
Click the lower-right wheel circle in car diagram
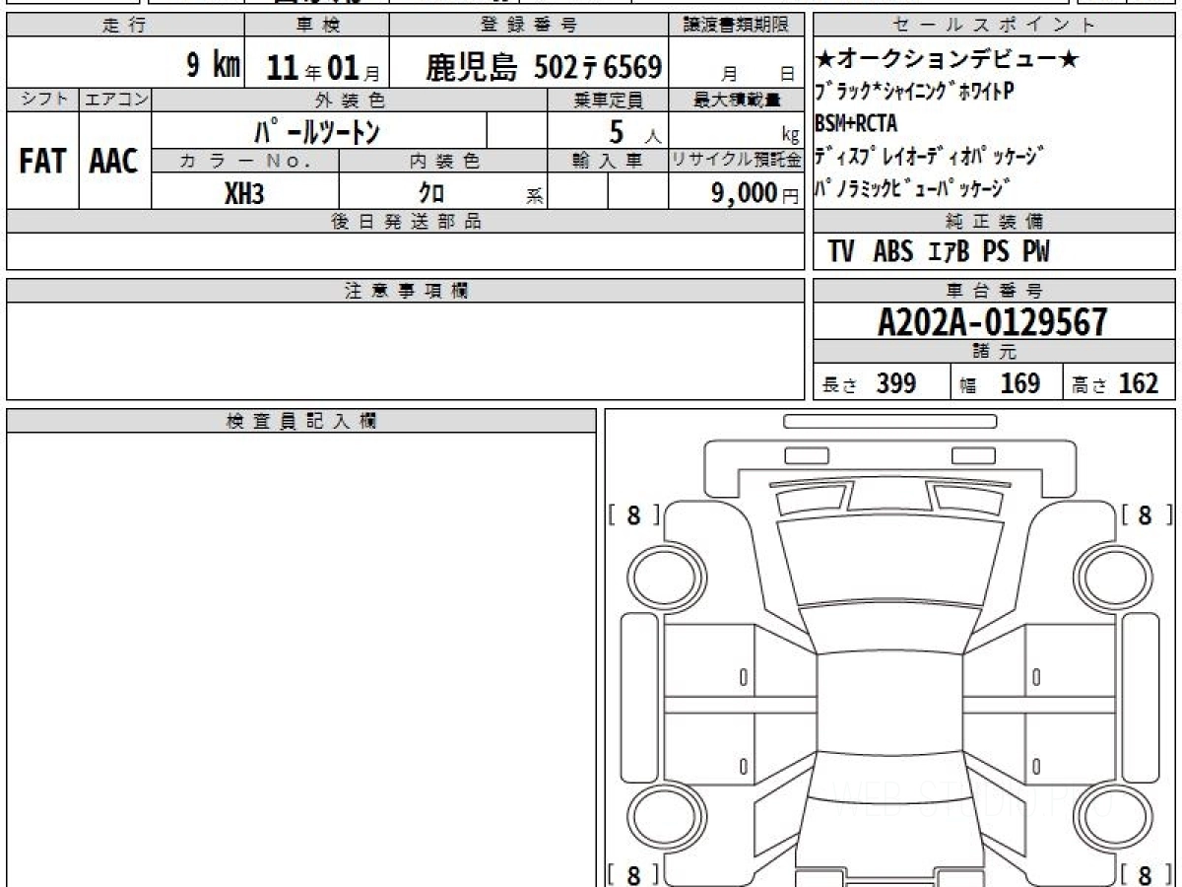tap(1112, 817)
